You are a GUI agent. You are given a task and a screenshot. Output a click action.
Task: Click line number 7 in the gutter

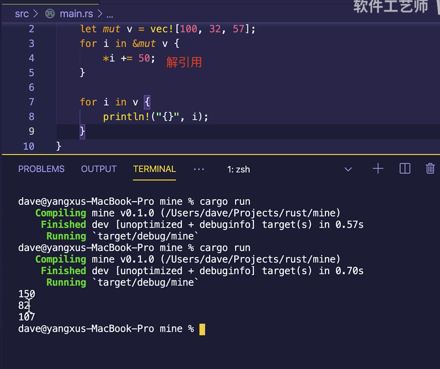[x=31, y=102]
